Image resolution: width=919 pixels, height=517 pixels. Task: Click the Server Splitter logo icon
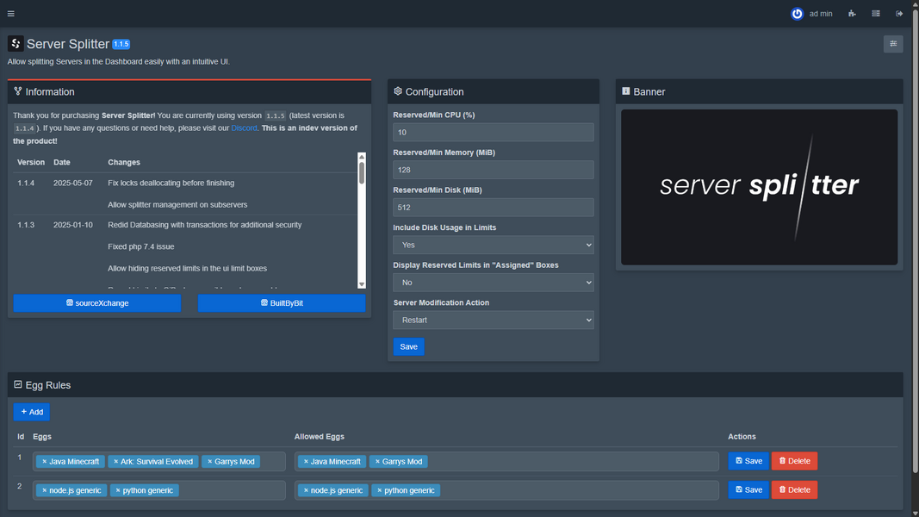coord(16,43)
